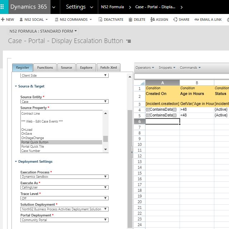Click the Register panel scroll-up arrow

130,77
